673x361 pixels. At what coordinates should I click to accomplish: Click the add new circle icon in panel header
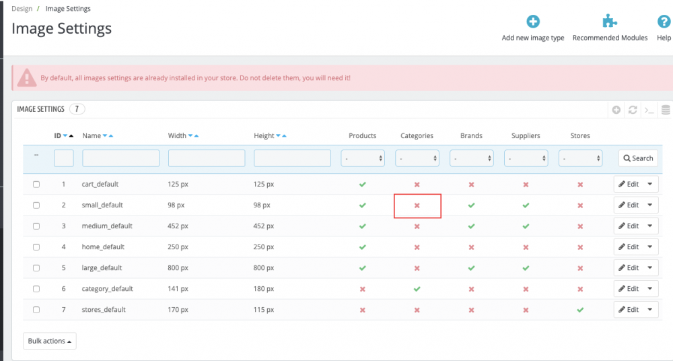tap(616, 110)
